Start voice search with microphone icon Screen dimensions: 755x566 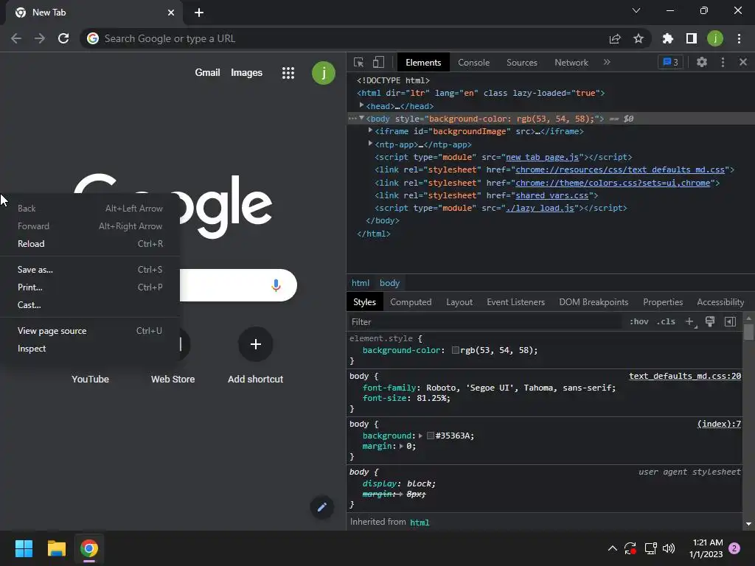276,285
